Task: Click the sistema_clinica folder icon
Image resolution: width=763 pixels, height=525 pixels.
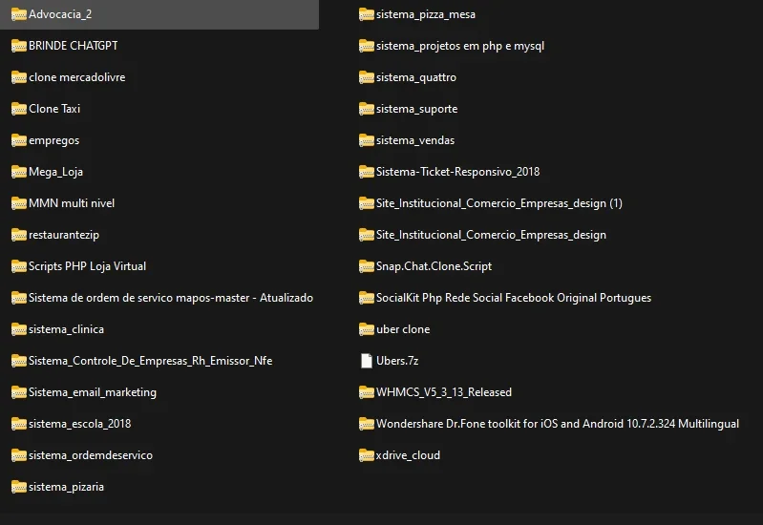Action: click(18, 329)
